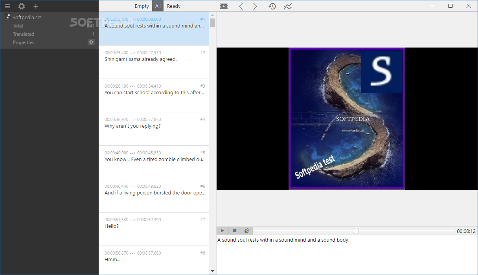The image size is (478, 275).
Task: Select subtitle 'Hmm...'
Action: pos(154,260)
